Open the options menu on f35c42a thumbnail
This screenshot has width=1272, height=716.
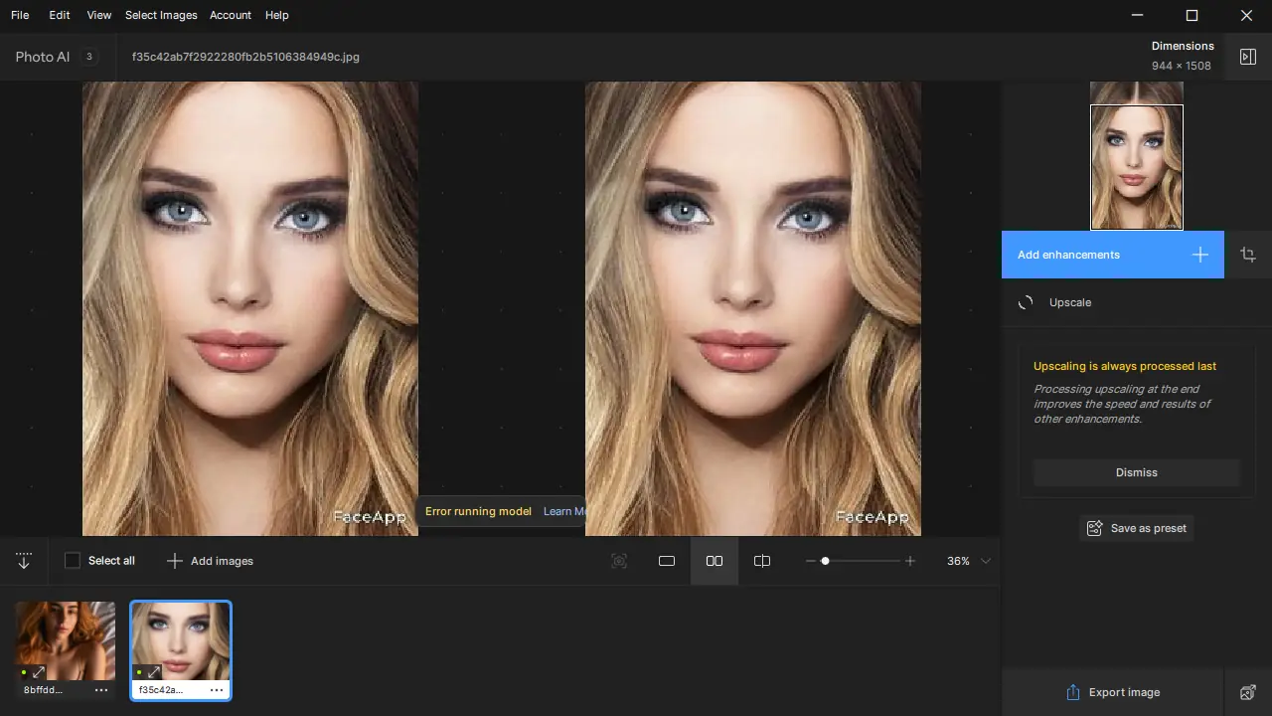click(217, 689)
